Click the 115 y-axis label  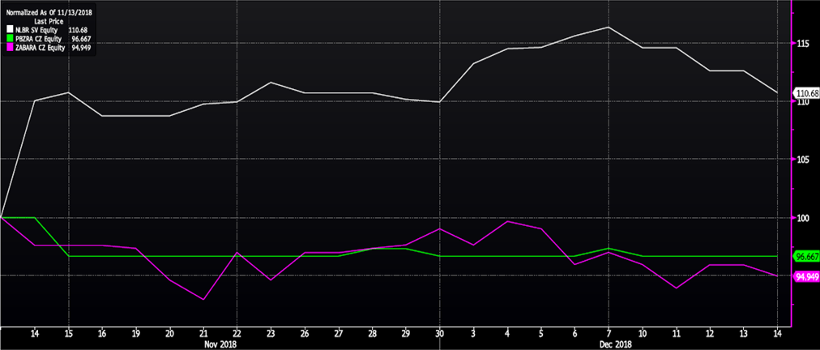tap(802, 43)
